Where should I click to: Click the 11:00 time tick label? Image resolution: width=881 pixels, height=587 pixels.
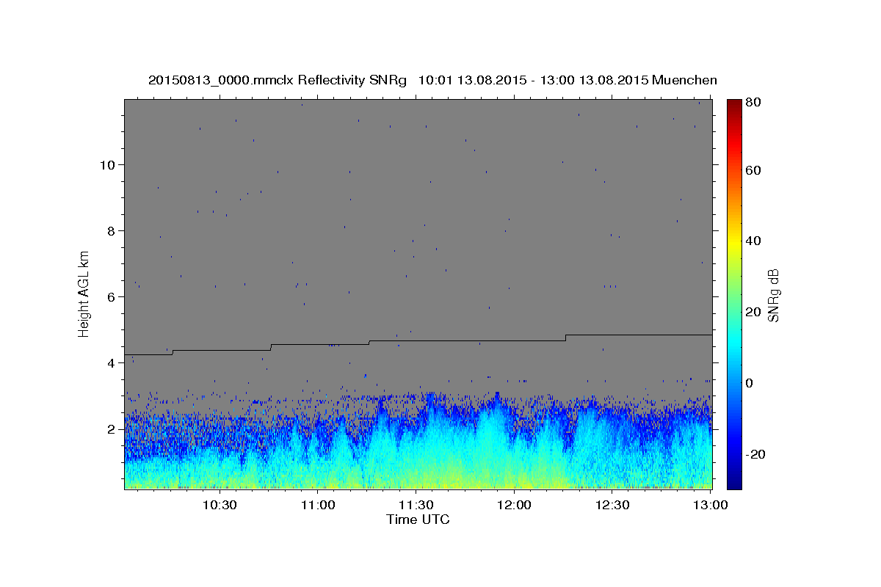(318, 505)
